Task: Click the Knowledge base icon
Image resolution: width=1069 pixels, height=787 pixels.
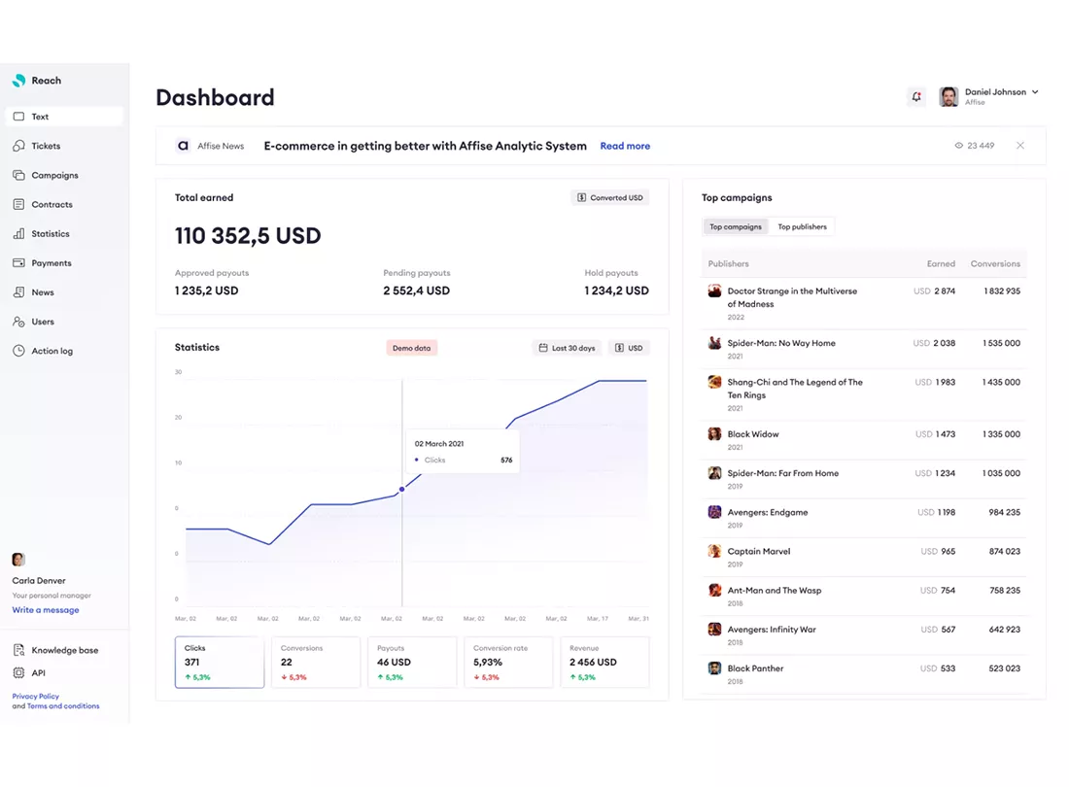Action: [19, 650]
